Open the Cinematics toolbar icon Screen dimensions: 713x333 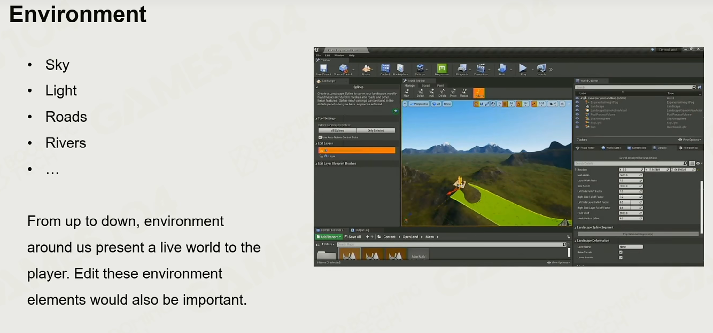[x=480, y=68]
